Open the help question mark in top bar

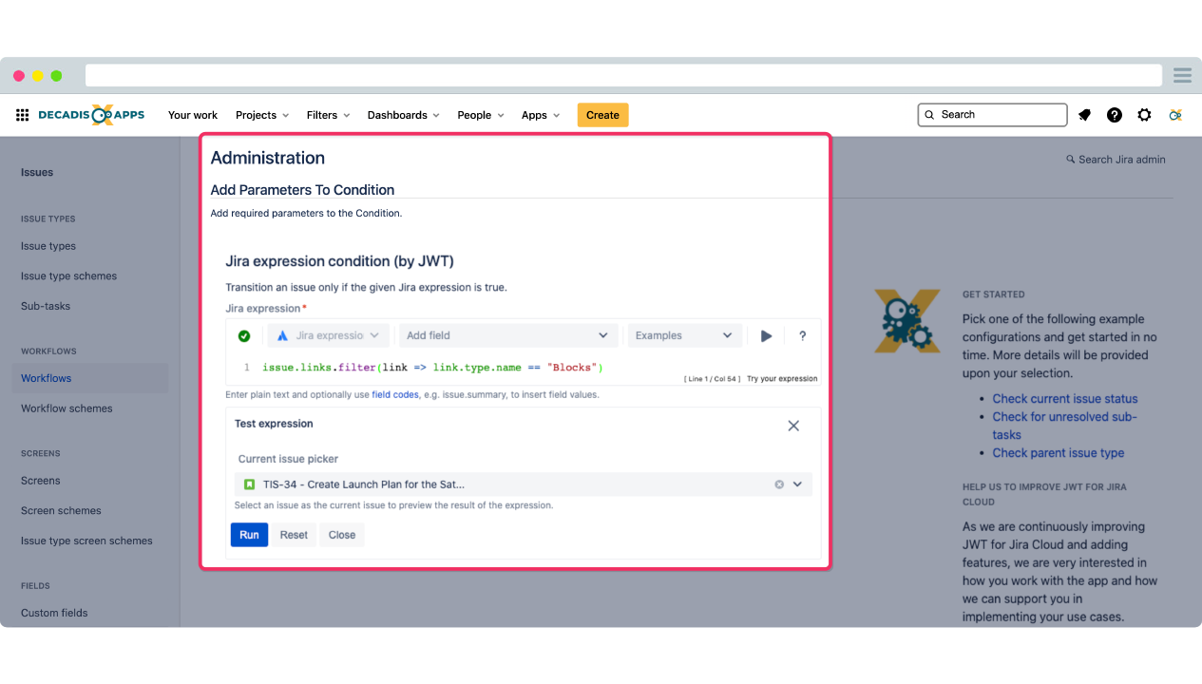(x=1115, y=115)
